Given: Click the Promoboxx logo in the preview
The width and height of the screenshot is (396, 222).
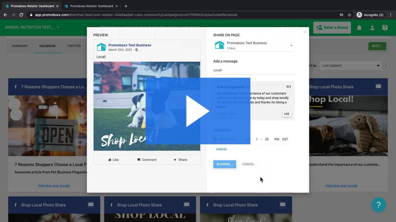Looking at the screenshot, I should tap(101, 47).
